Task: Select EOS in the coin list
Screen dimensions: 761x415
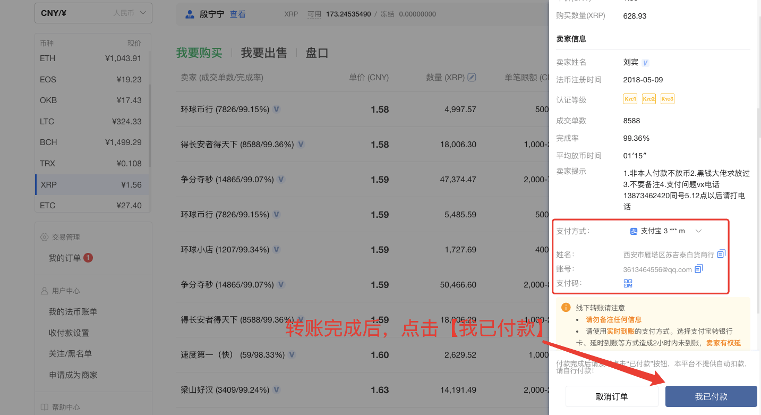Action: tap(91, 80)
